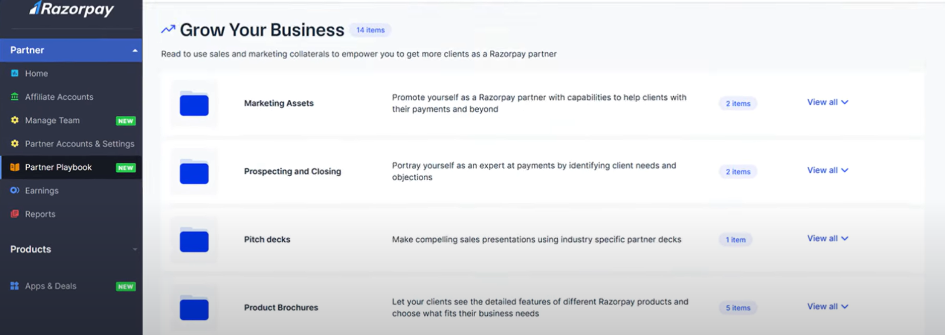Click the Razorpay logo
This screenshot has height=335, width=945.
(72, 9)
